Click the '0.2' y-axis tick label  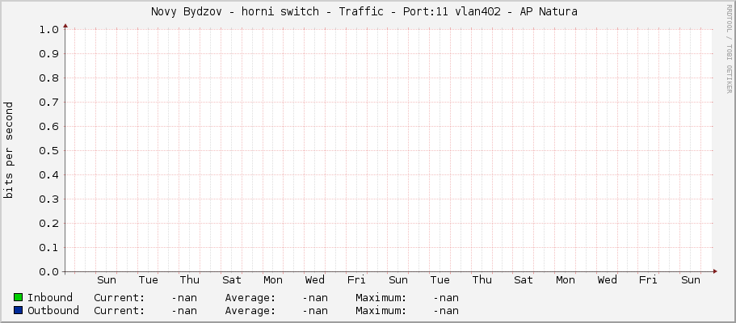tap(48, 224)
